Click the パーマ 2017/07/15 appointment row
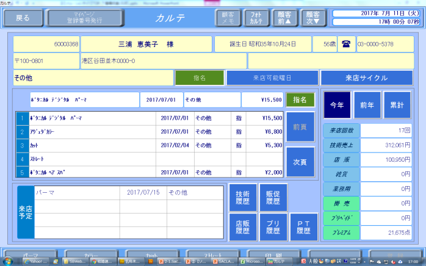 tap(129, 193)
